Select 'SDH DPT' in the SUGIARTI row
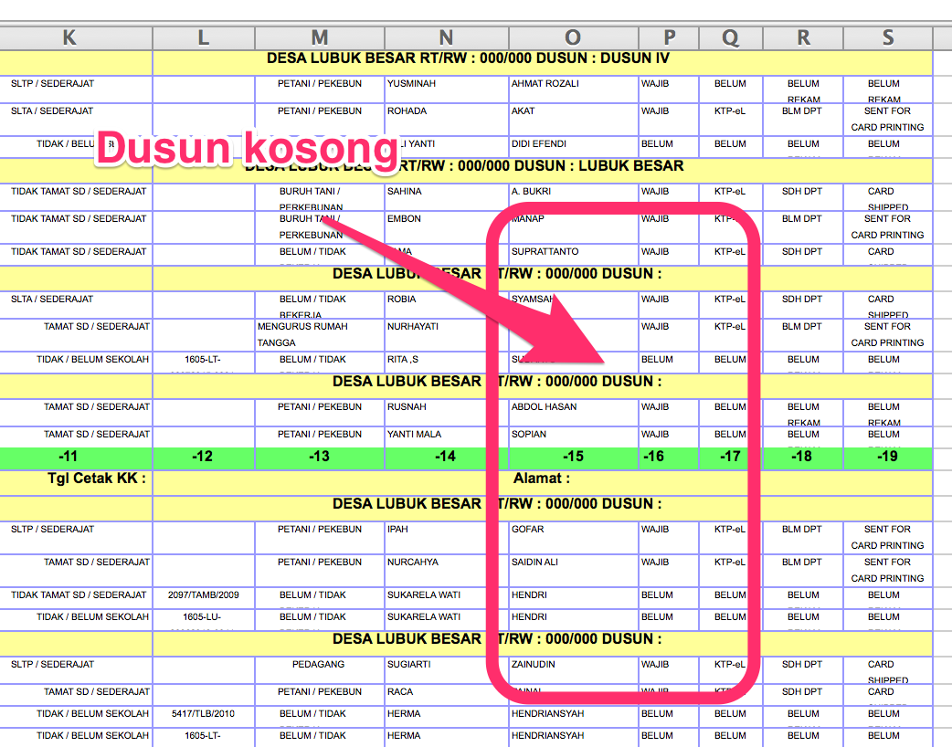 coord(803,670)
